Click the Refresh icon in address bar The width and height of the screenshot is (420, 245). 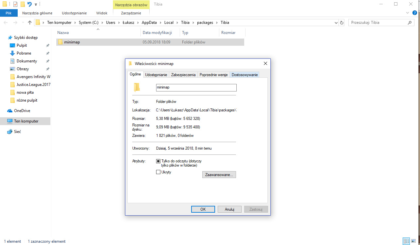[x=342, y=23]
